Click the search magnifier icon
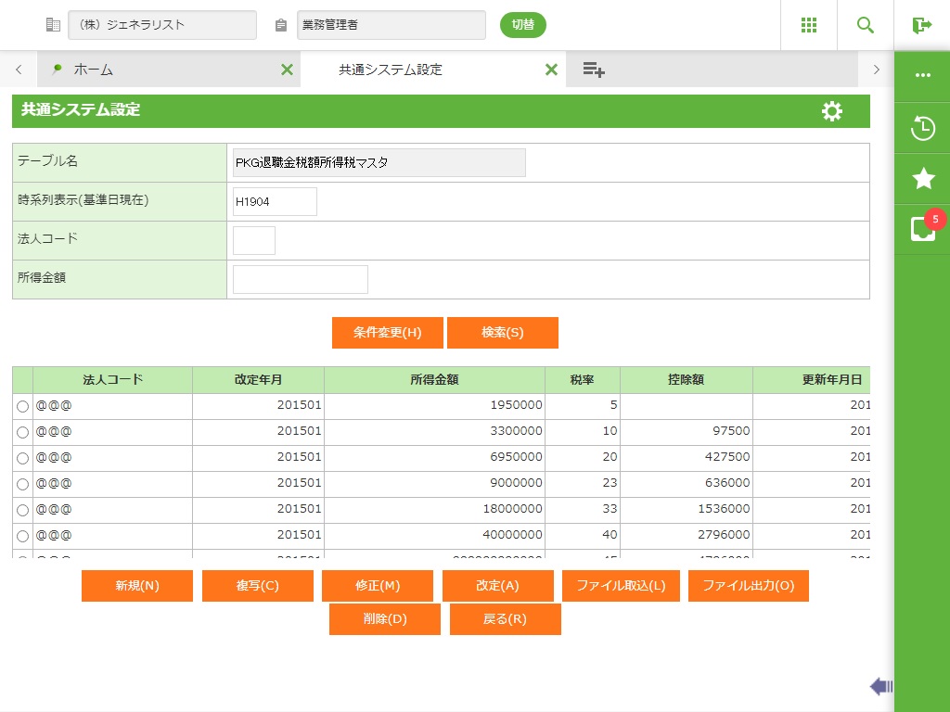The image size is (950, 712). click(866, 25)
